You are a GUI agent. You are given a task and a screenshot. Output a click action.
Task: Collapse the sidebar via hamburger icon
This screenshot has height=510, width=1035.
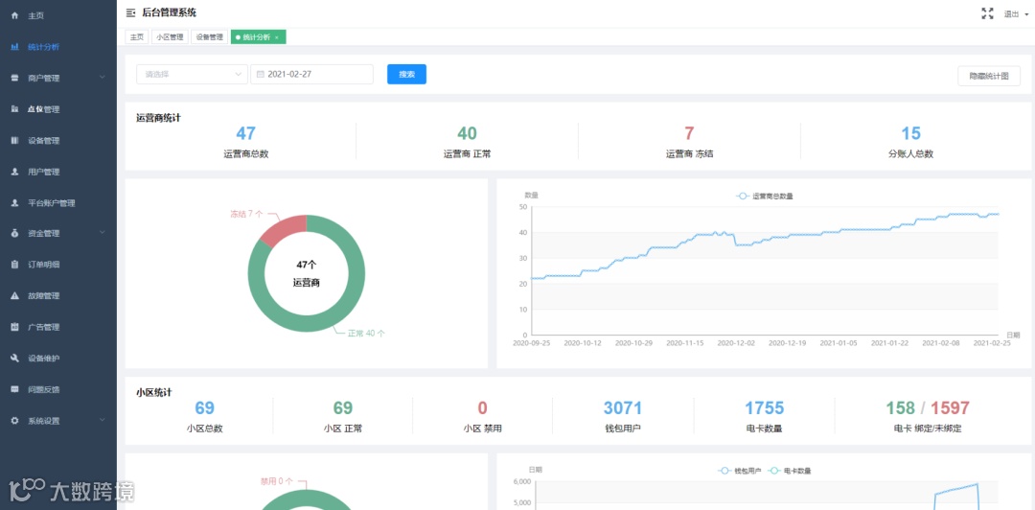pos(130,12)
